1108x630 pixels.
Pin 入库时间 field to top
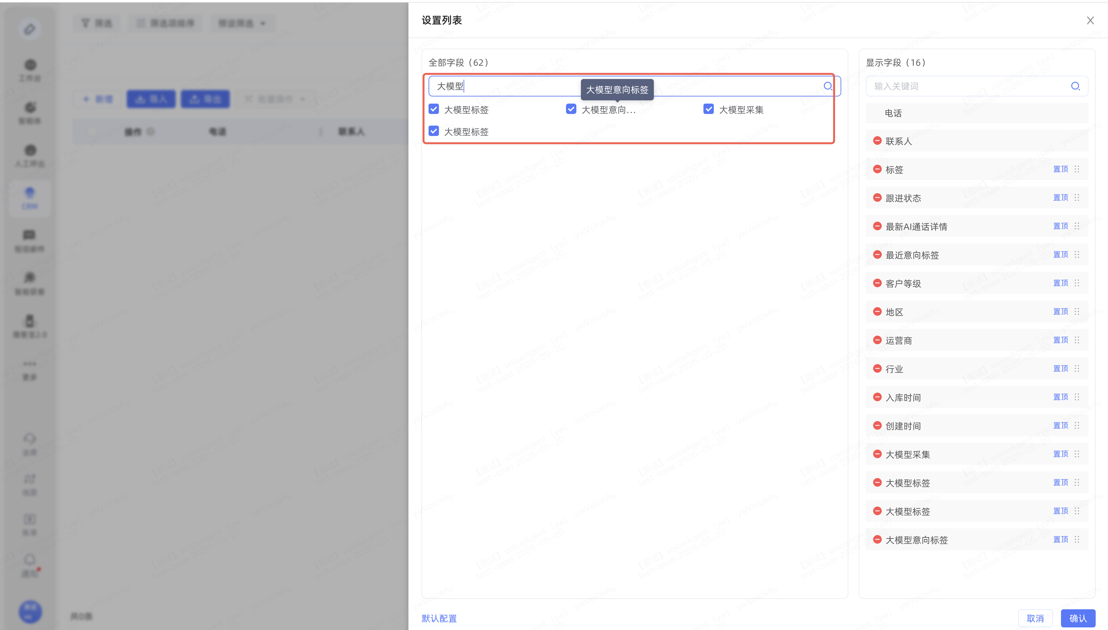[1060, 397]
